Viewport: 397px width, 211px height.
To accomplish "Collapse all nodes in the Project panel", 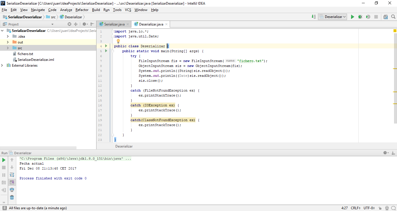I will (76, 24).
